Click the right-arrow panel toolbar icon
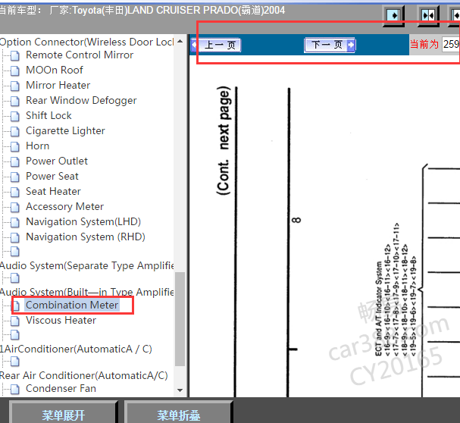Screen dimensions: 460x423 pos(393,15)
